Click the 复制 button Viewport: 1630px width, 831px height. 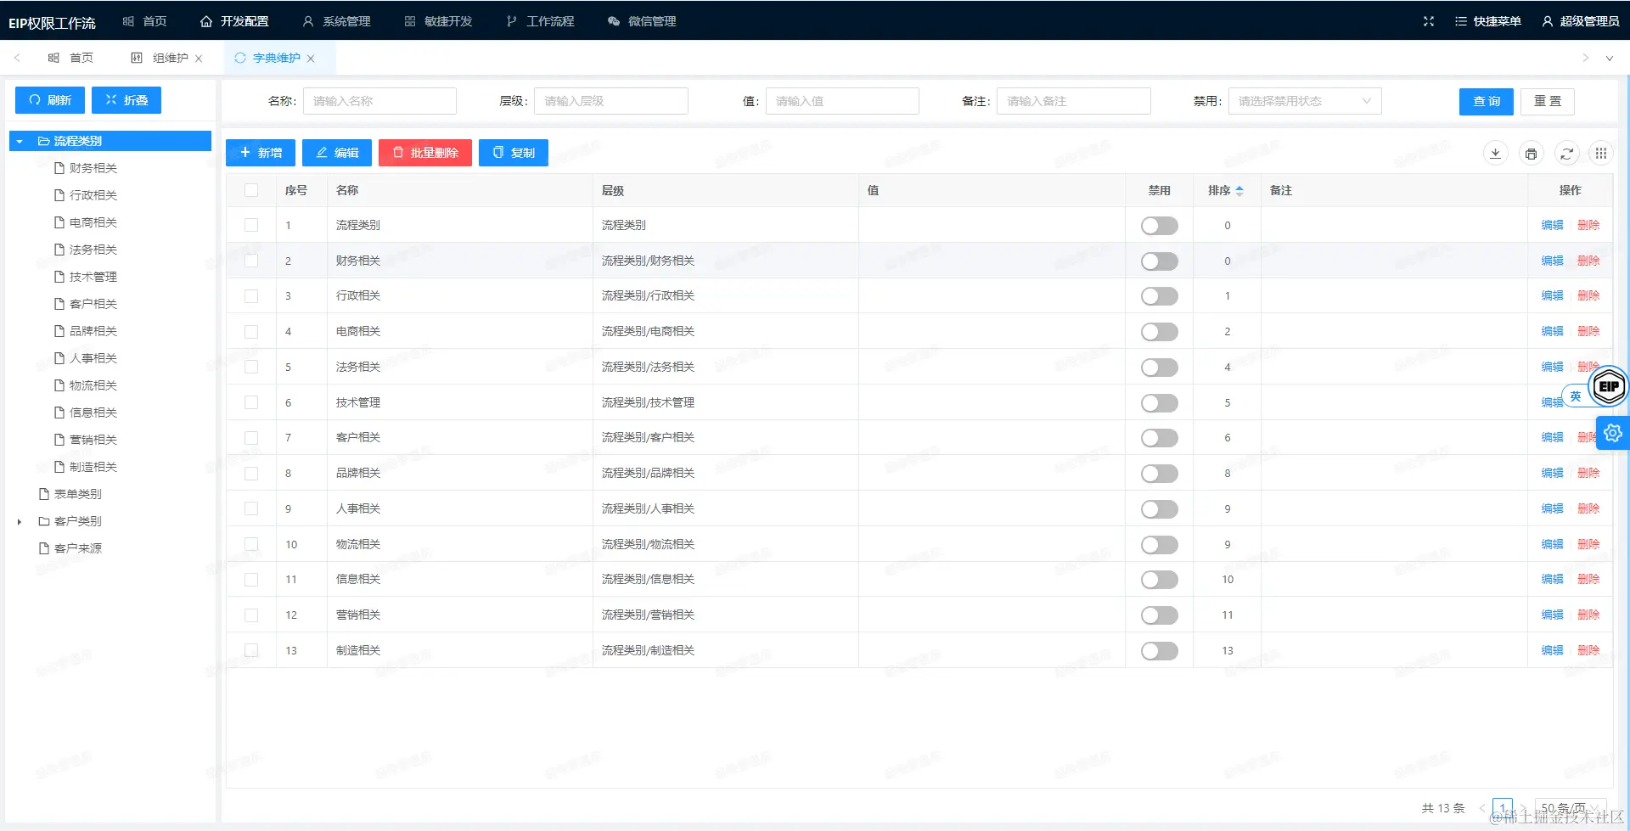pos(514,153)
